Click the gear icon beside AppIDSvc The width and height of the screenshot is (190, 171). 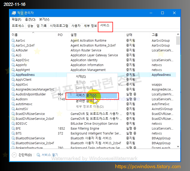[x=13, y=60]
